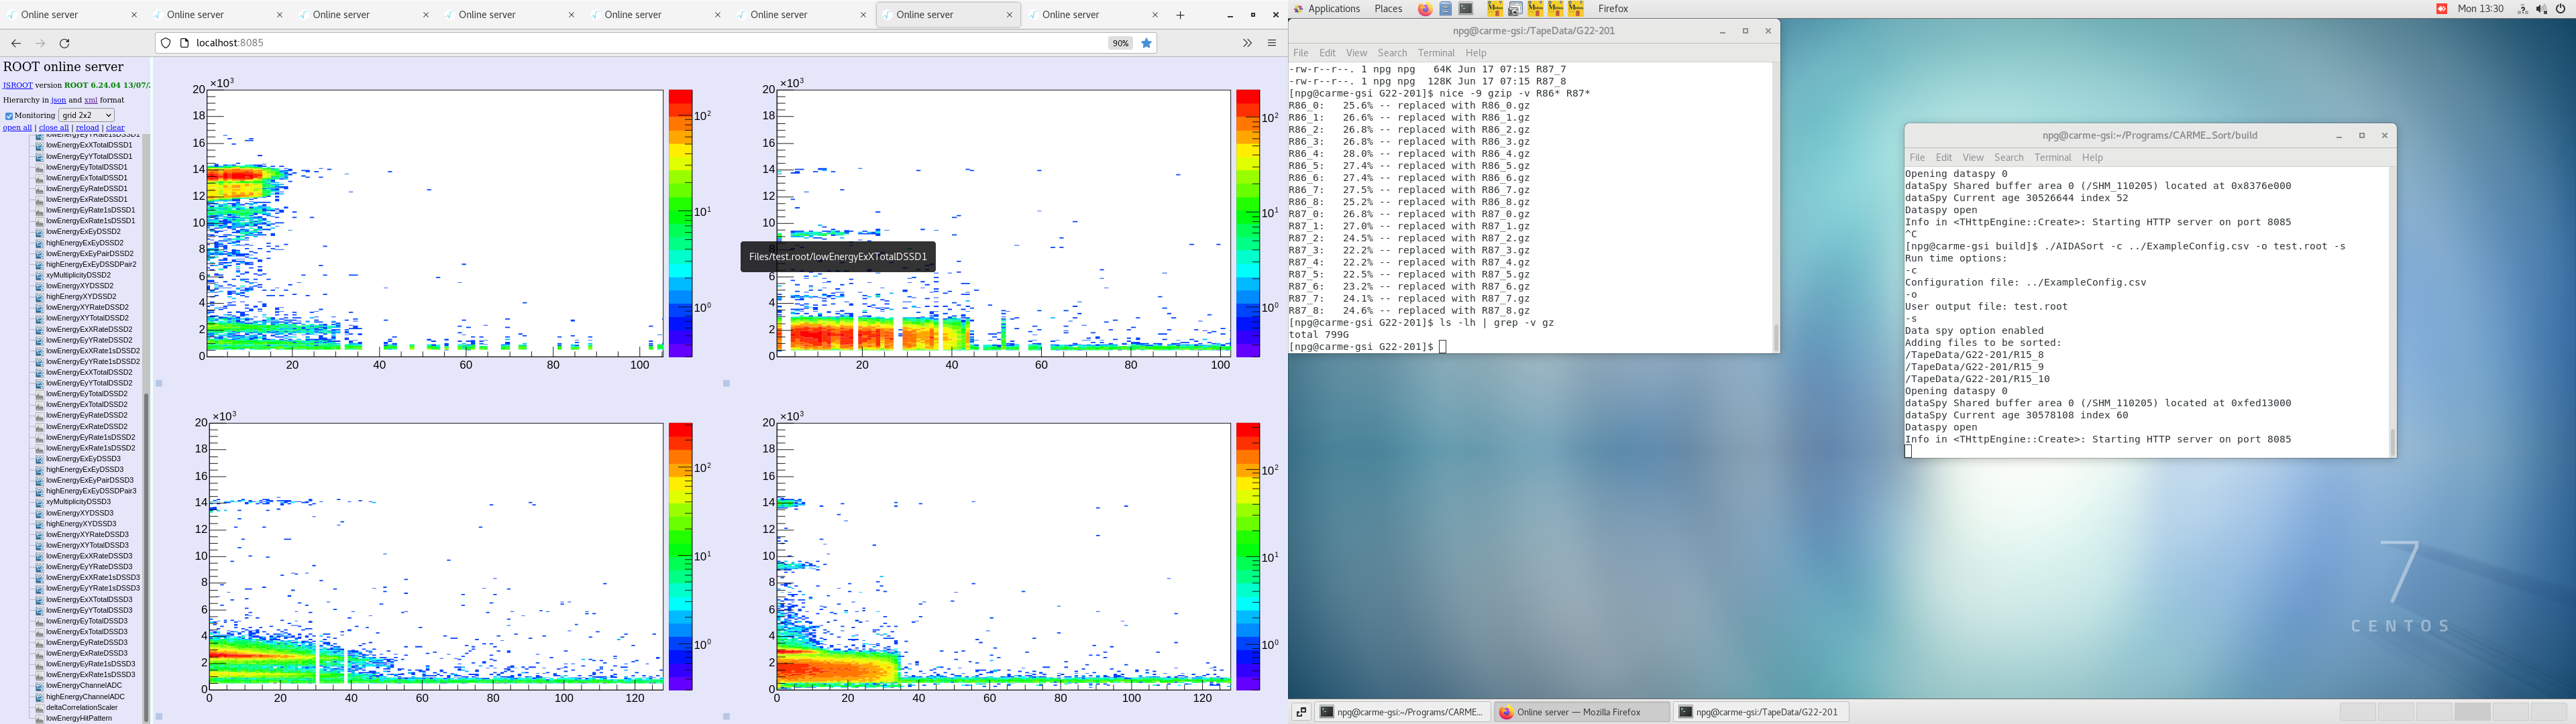The width and height of the screenshot is (2576, 724).
Task: Open the Applications menu
Action: pyautogui.click(x=1333, y=9)
